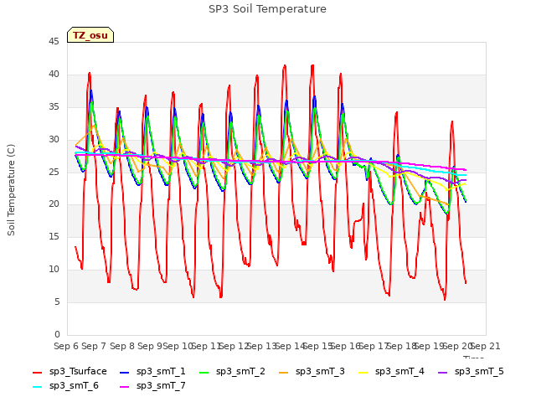Click the Sep 7 x-axis tick label
This screenshot has width=536, height=402.
(94, 346)
